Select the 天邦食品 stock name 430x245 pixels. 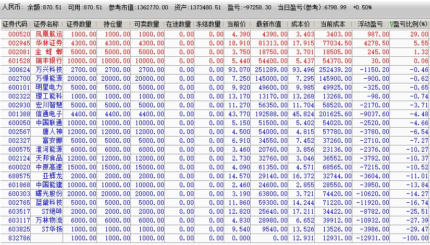coord(49,158)
